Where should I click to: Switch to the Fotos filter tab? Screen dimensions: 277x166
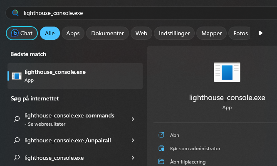240,33
